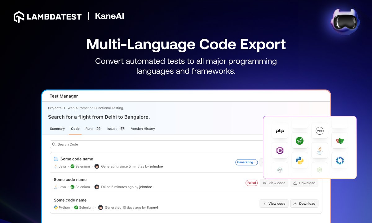Click the Selenium icon in the generating row
The width and height of the screenshot is (372, 223).
(x=73, y=166)
